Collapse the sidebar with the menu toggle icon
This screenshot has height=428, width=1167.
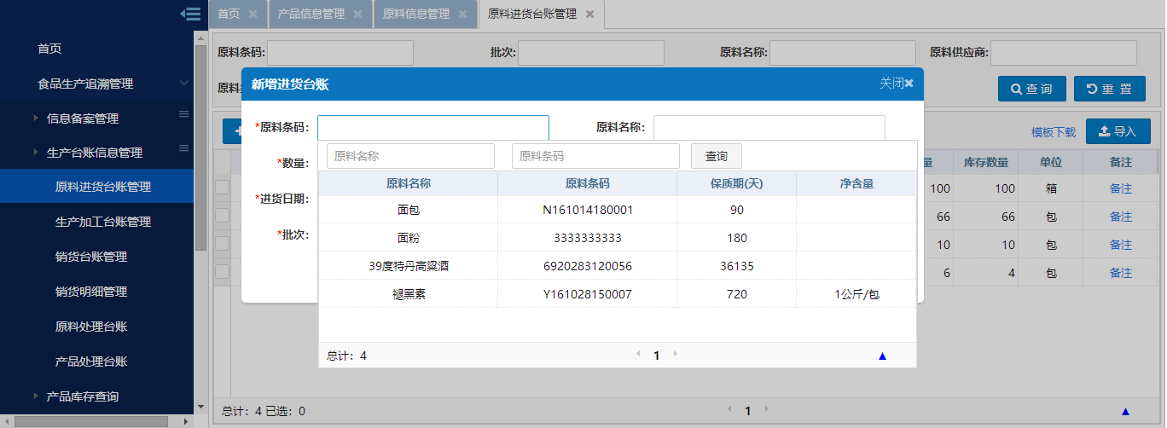pos(191,14)
